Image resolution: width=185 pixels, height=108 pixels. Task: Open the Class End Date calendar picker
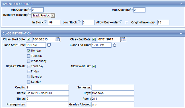click(x=123, y=39)
